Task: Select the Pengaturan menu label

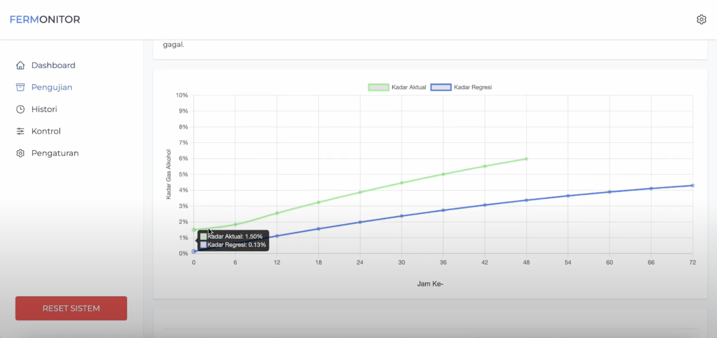Action: [x=55, y=153]
